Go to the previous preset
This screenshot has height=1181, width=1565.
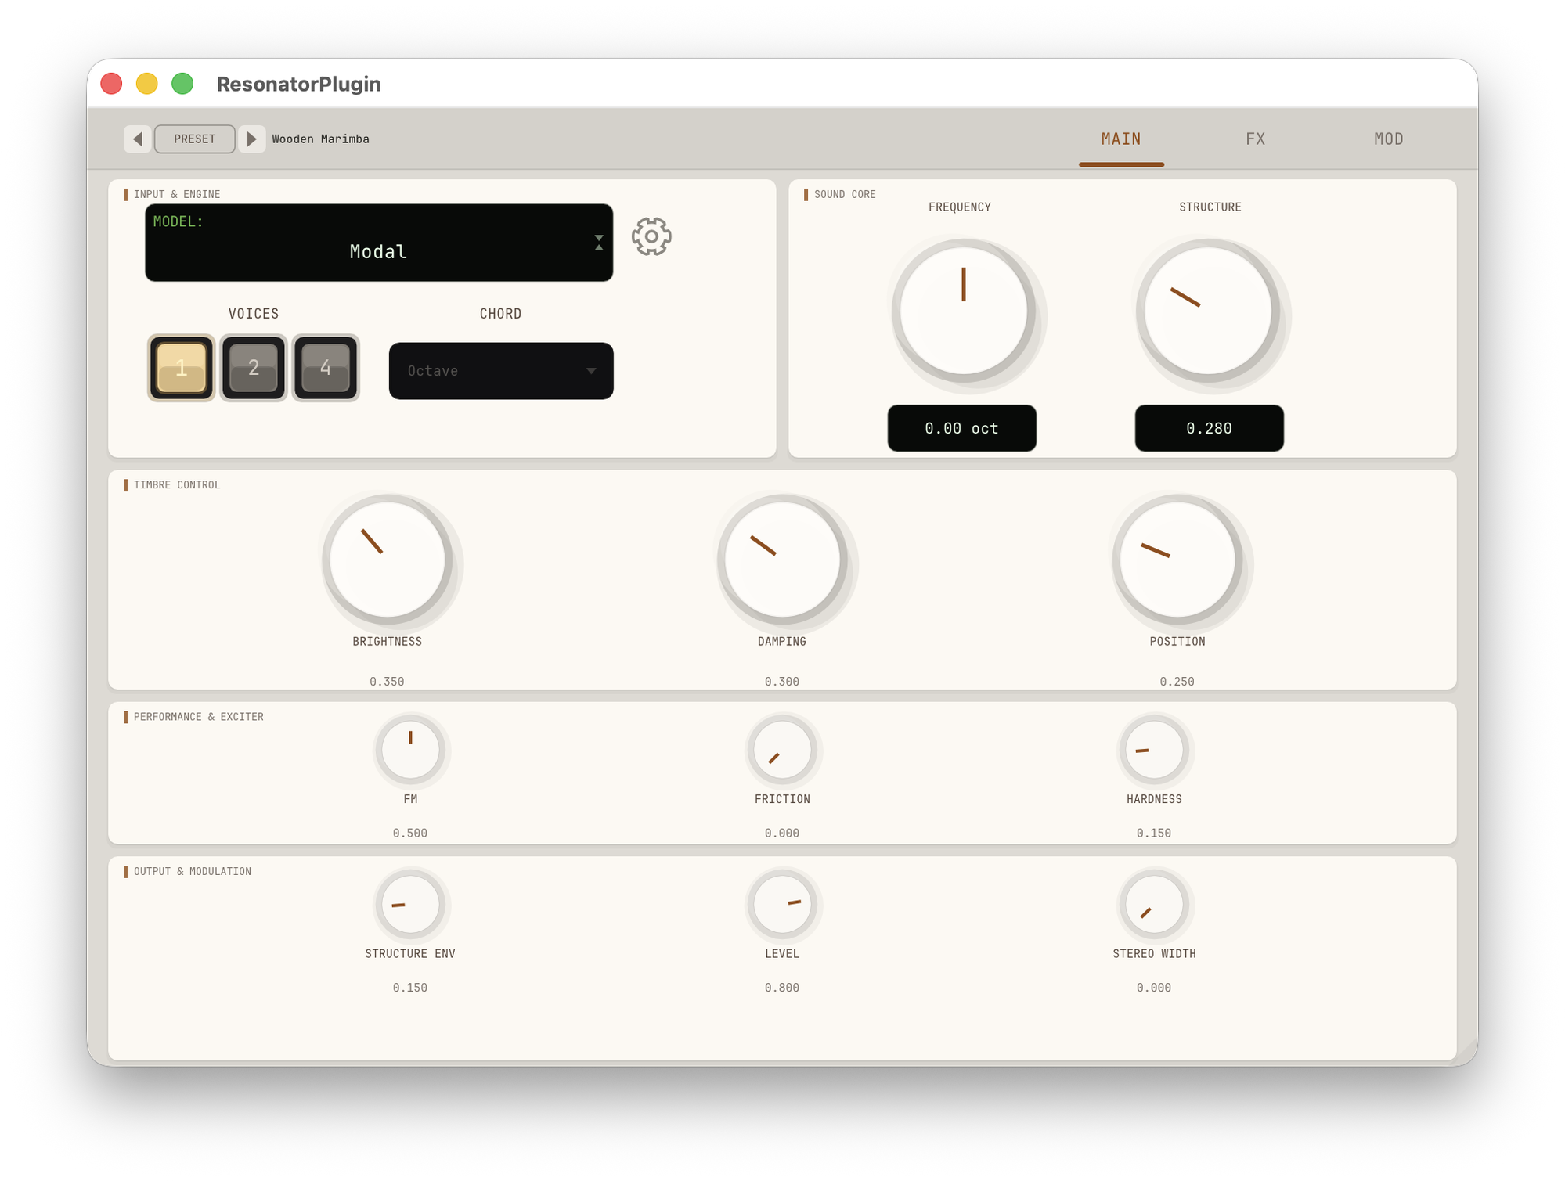click(x=137, y=139)
